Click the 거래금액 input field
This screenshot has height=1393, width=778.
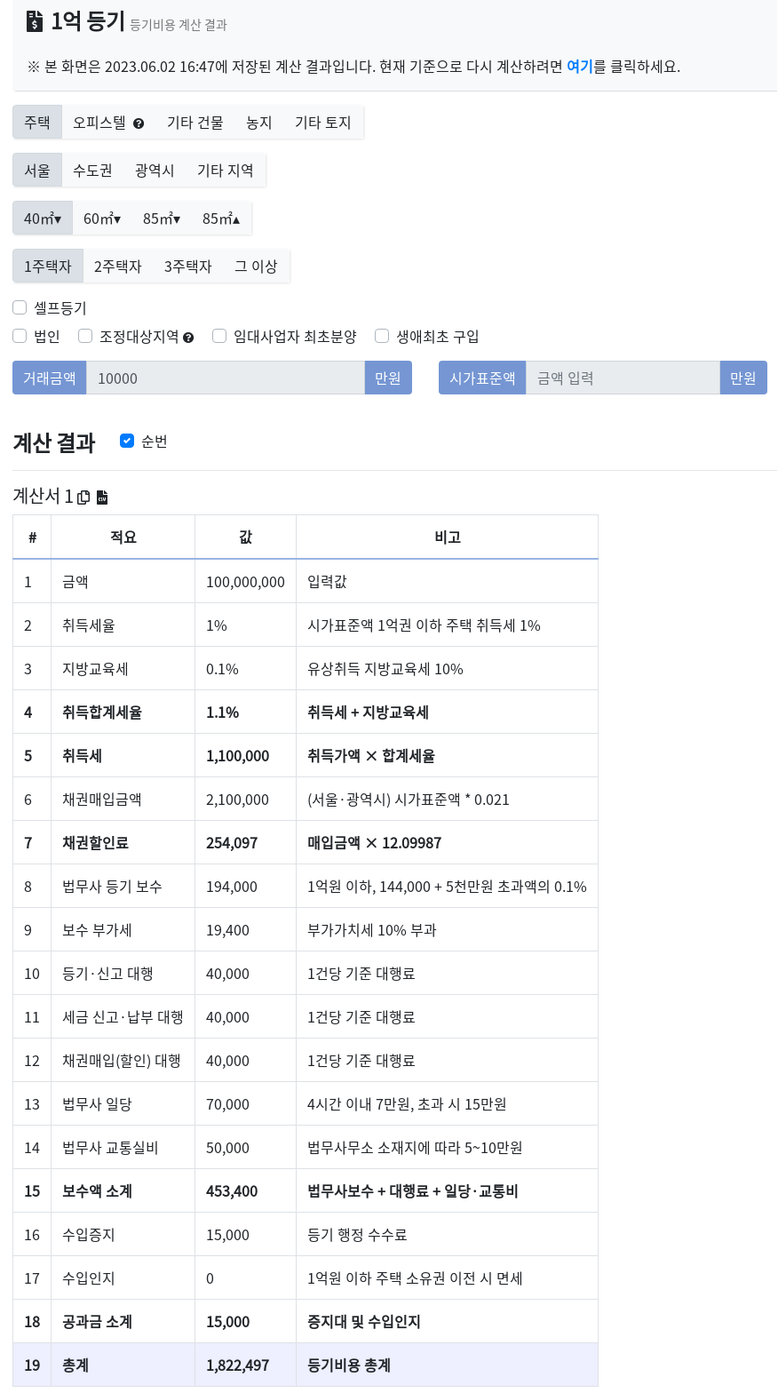click(226, 378)
